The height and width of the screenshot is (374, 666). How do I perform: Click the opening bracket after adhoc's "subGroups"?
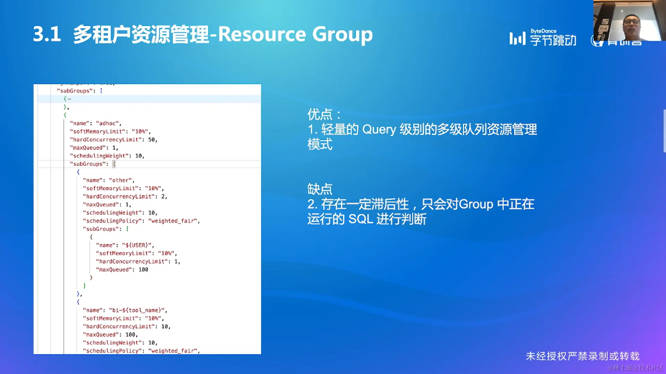pos(114,164)
